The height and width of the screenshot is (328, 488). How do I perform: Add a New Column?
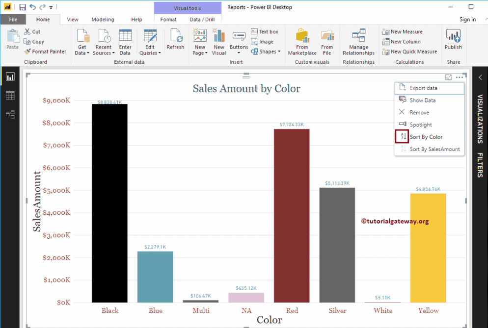(x=402, y=41)
